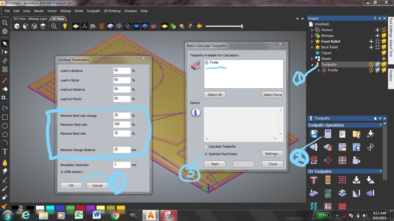394x221 pixels.
Task: Select the Text tool
Action: tap(5, 151)
